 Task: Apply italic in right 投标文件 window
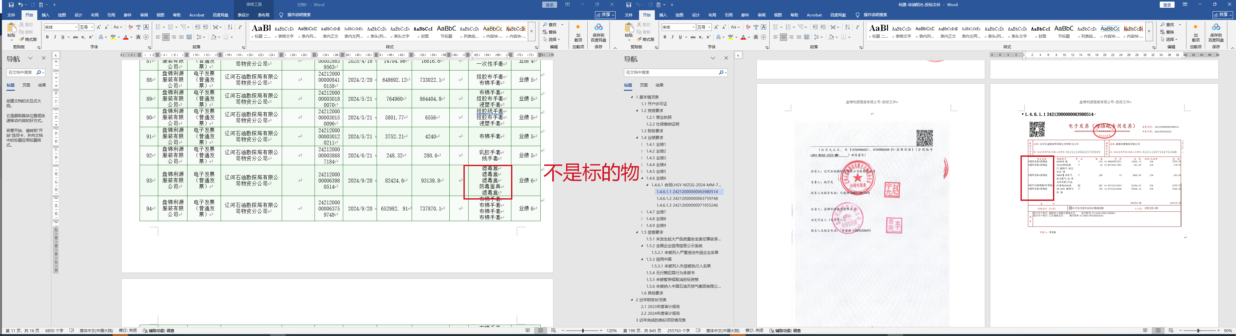point(672,37)
